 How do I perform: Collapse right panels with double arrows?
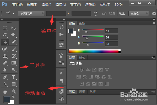(x=154, y=19)
